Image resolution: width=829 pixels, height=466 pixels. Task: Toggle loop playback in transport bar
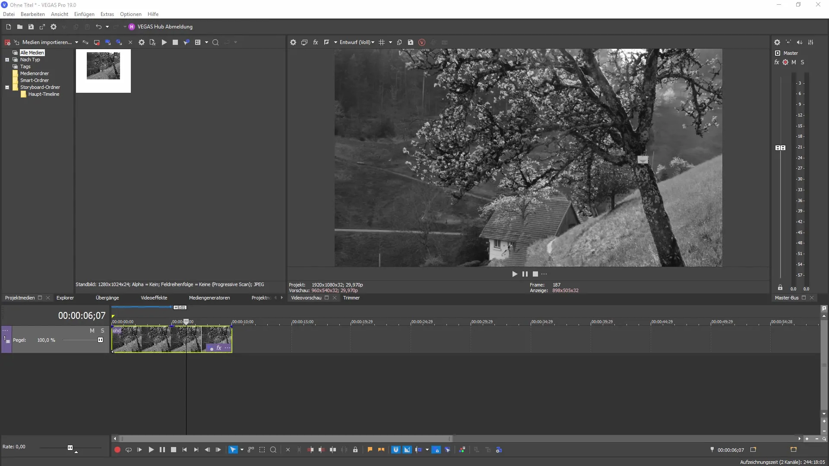128,450
